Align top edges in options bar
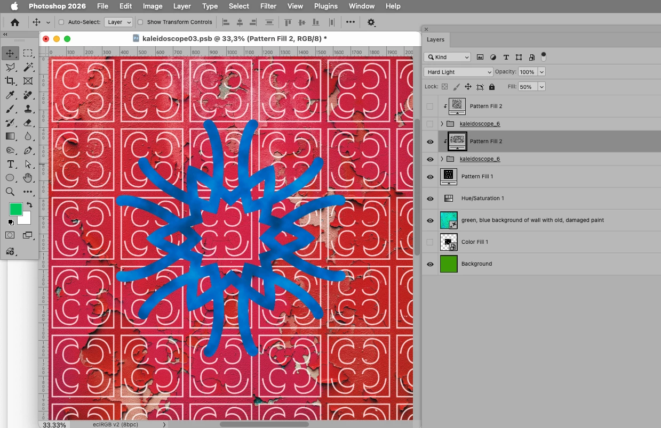The height and width of the screenshot is (428, 661). [288, 22]
